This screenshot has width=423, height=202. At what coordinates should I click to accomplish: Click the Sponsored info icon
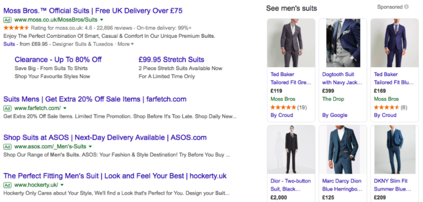(407, 7)
